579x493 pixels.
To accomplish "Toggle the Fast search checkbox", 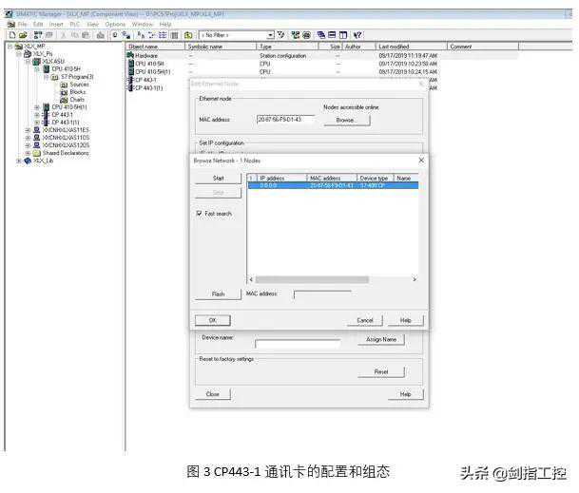I will click(199, 214).
